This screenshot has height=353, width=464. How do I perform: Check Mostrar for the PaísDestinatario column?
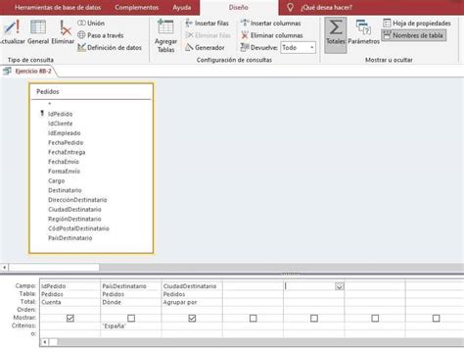tap(131, 318)
